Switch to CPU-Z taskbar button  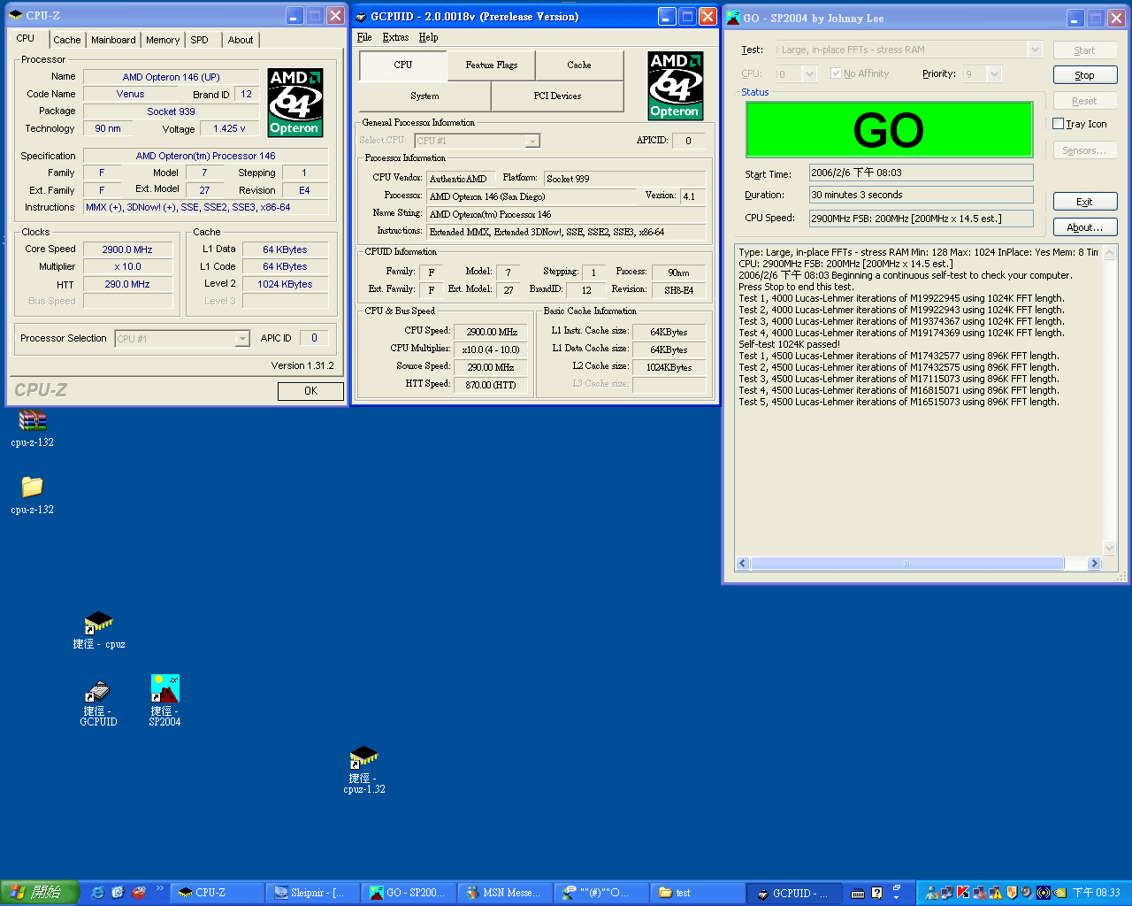click(218, 893)
